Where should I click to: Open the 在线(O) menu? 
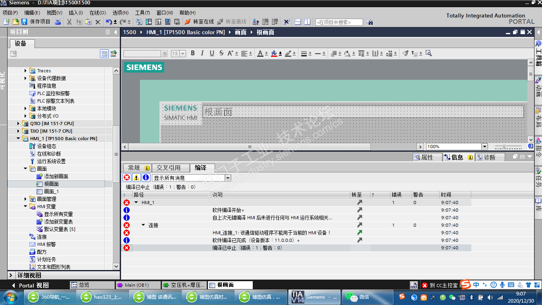pyautogui.click(x=98, y=13)
